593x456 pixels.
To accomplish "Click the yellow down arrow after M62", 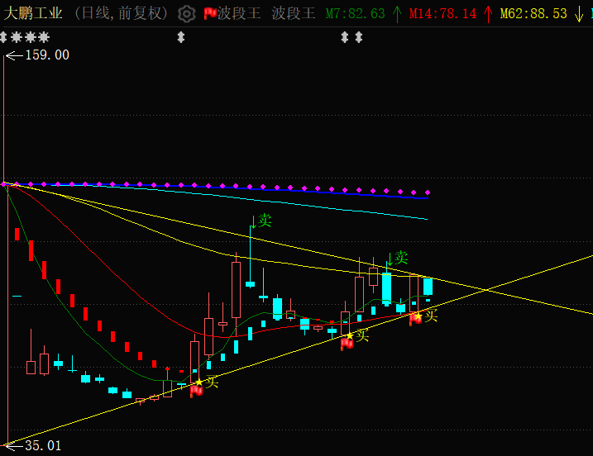I will point(579,14).
